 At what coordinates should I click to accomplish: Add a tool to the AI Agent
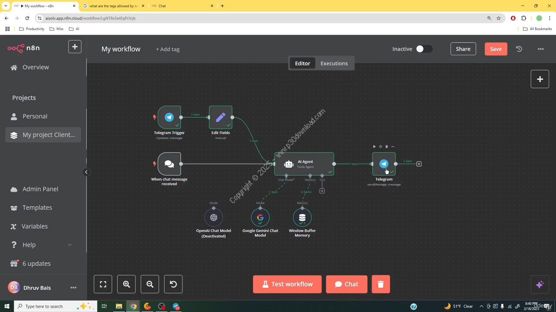coord(322,191)
